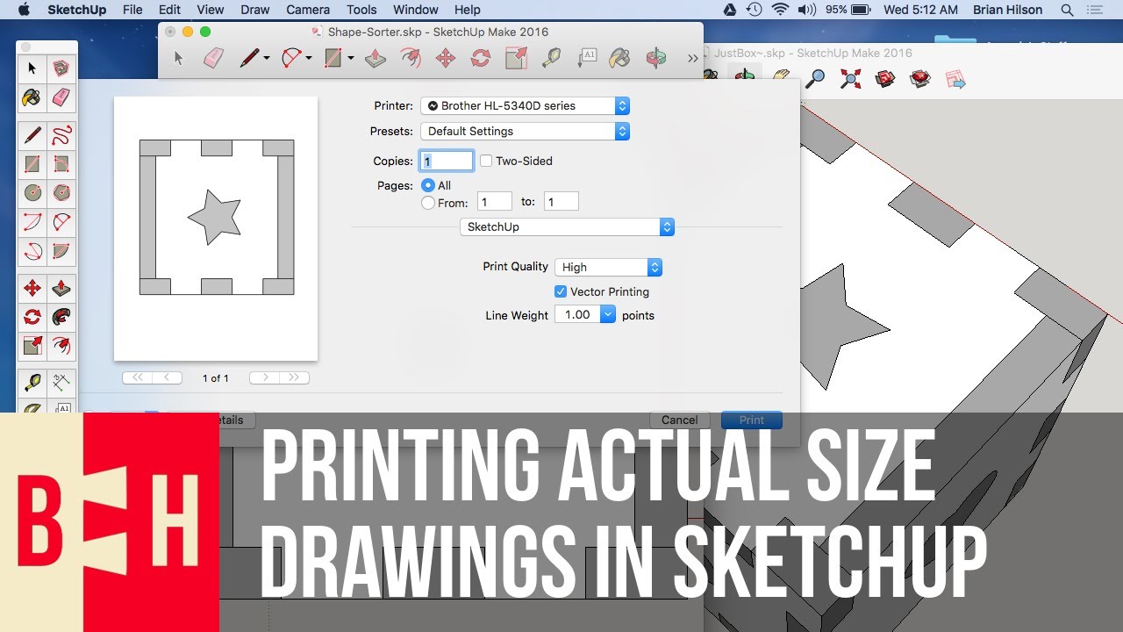Screen dimensions: 1123x632
Task: Select the Rectangle tool in the palette
Action: [x=32, y=164]
